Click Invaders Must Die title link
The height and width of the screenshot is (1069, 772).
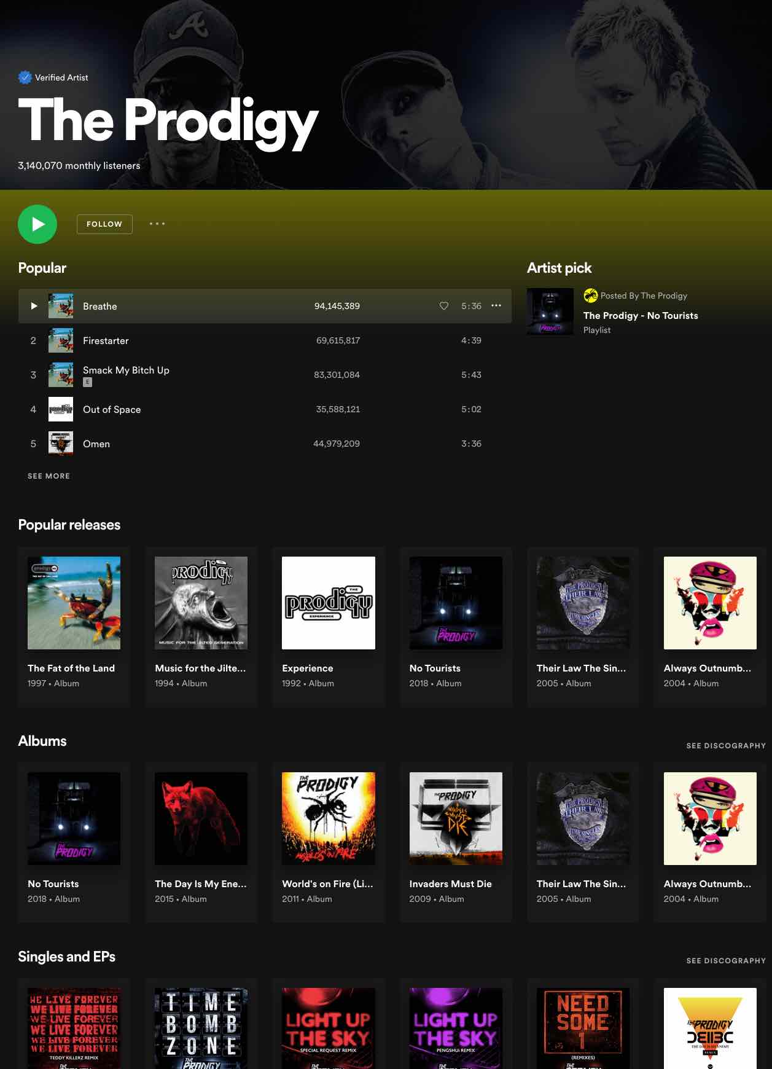point(450,883)
